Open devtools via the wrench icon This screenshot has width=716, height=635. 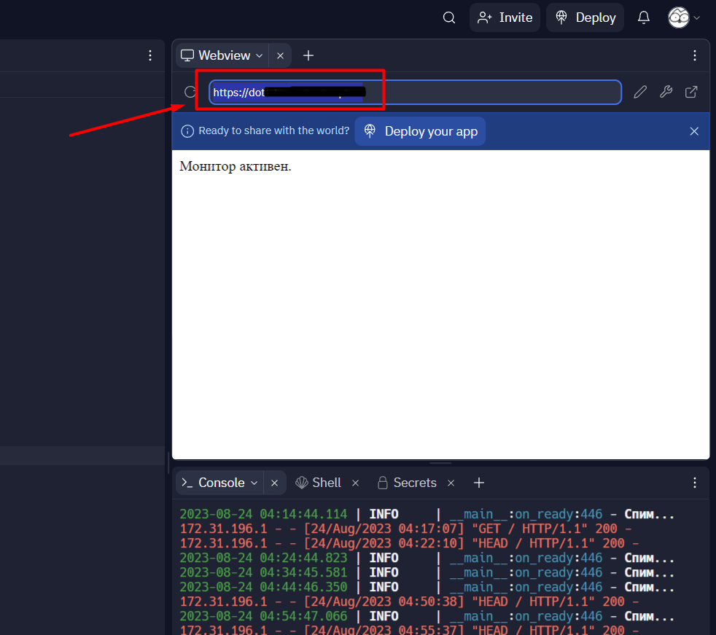coord(666,91)
